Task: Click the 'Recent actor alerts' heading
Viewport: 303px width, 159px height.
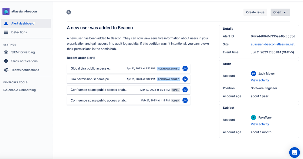Action: click(x=81, y=58)
